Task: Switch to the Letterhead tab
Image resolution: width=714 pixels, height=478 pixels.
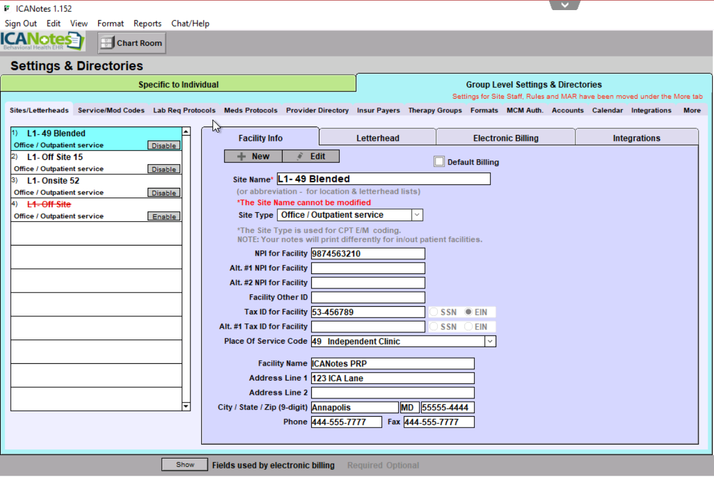Action: [x=377, y=138]
